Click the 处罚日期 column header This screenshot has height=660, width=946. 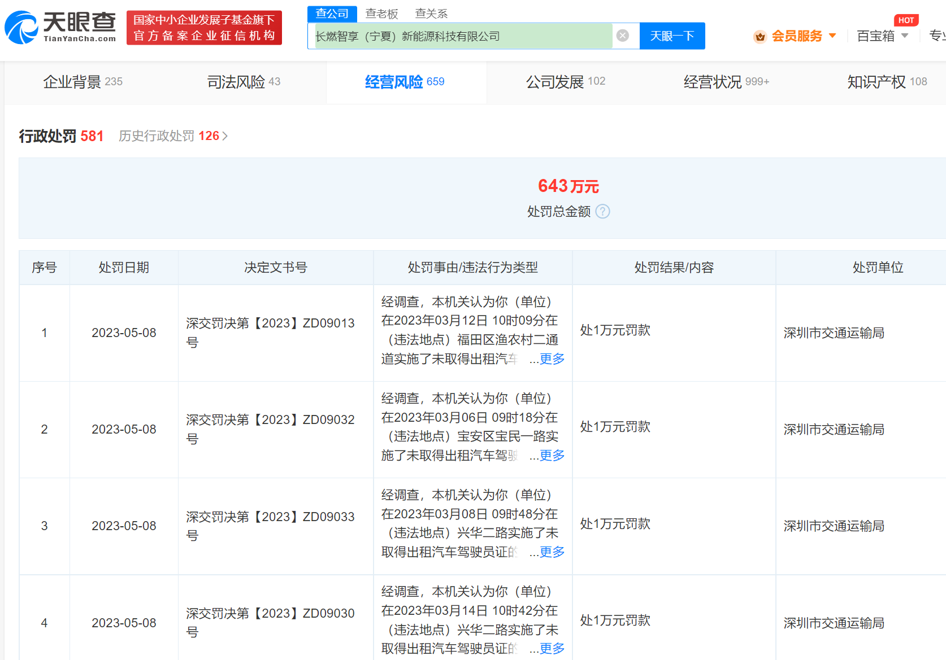pos(124,268)
